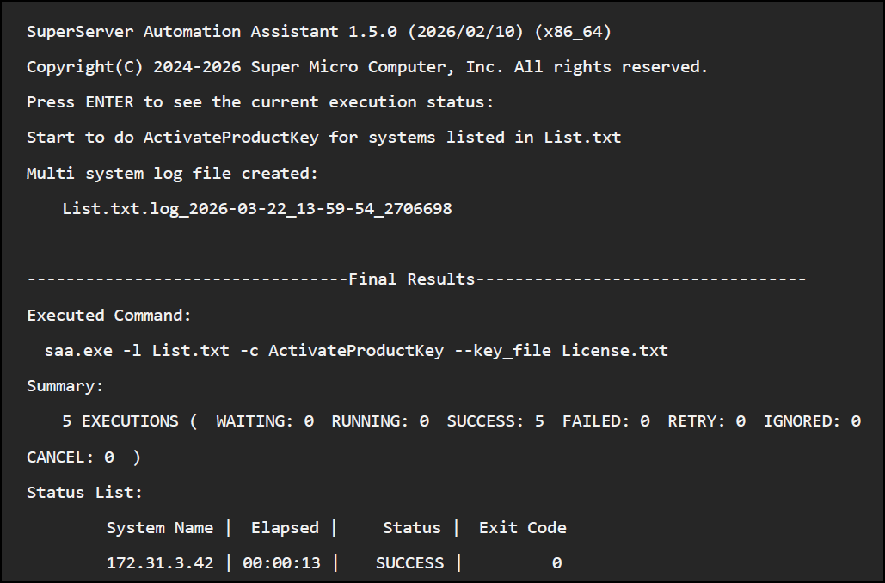Click the saa.exe command line text
Screen dimensions: 885x583
[x=356, y=351]
